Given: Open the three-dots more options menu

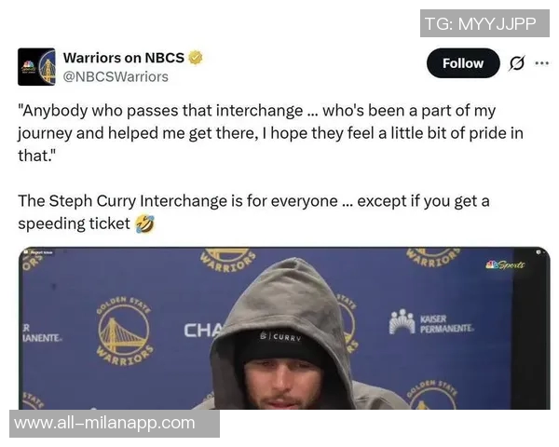Looking at the screenshot, I should (x=541, y=63).
